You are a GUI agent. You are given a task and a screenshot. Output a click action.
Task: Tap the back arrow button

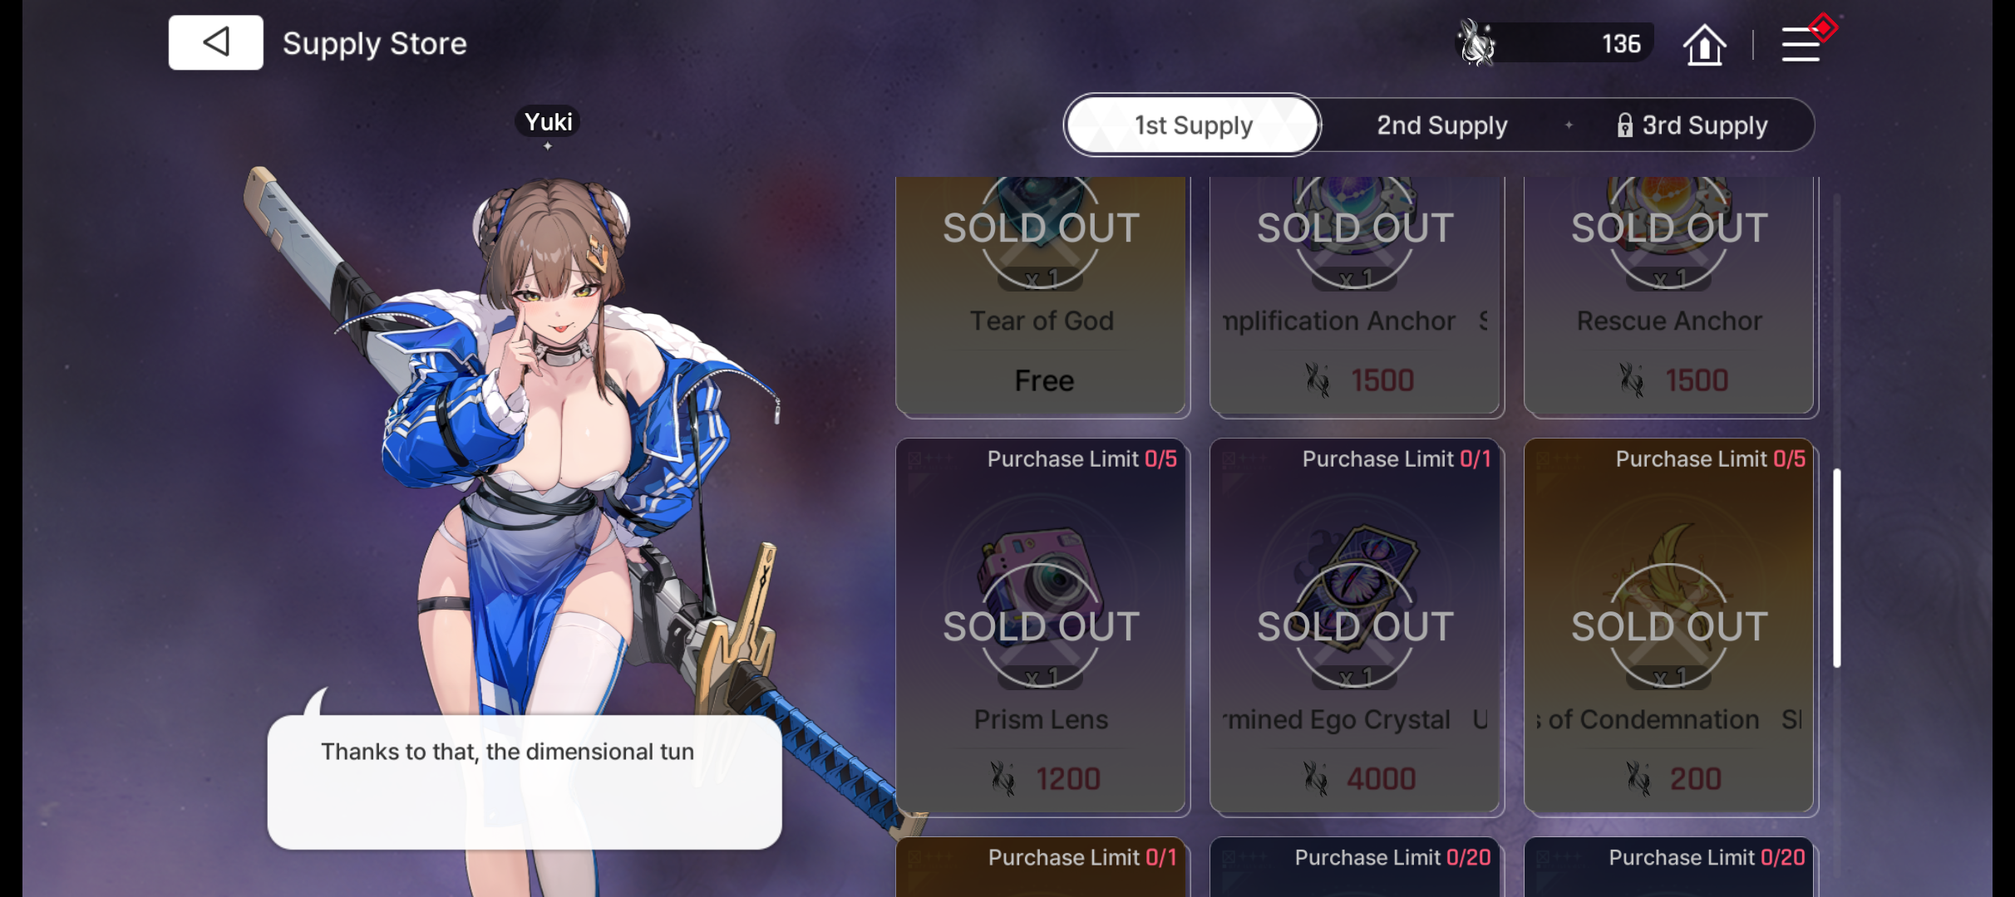(216, 42)
